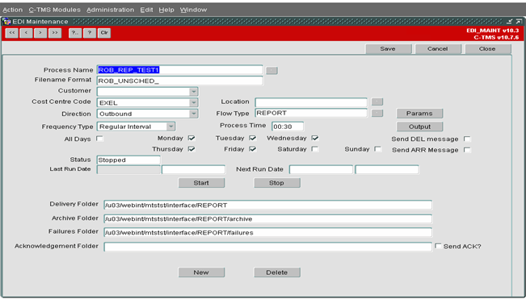
Task: Enable the Saturday checkbox
Action: coord(315,149)
